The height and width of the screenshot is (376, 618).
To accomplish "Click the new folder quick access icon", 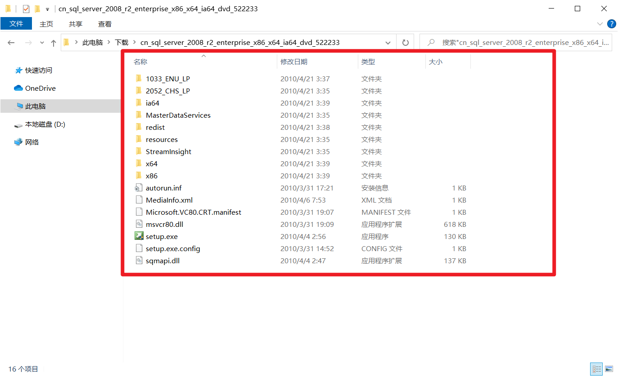I will (x=37, y=9).
